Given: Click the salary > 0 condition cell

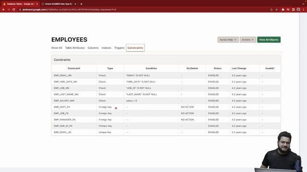Looking at the screenshot, I should click(131, 101).
